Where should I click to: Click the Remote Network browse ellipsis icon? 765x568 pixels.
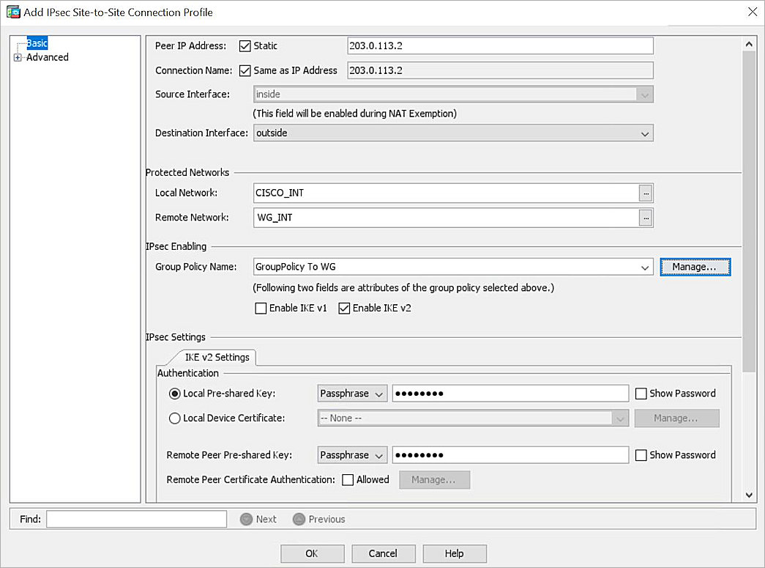pos(646,217)
